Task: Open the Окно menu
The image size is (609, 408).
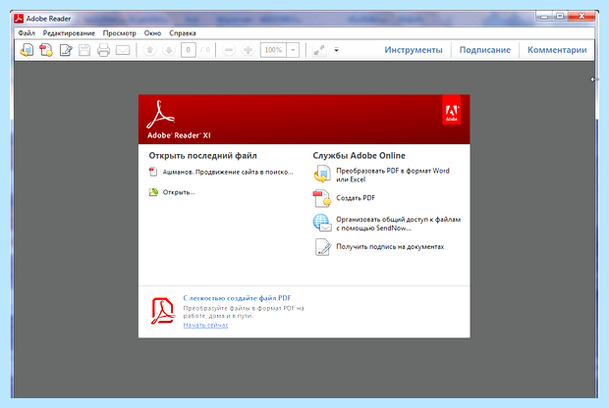Action: [152, 33]
